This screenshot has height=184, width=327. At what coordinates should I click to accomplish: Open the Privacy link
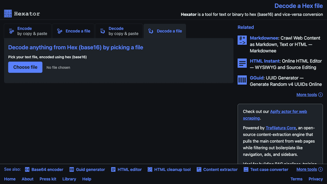coord(316,179)
